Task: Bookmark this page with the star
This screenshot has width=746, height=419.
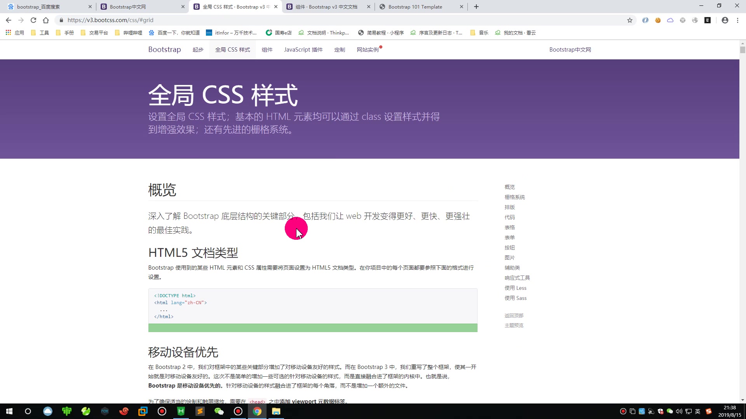Action: 630,20
